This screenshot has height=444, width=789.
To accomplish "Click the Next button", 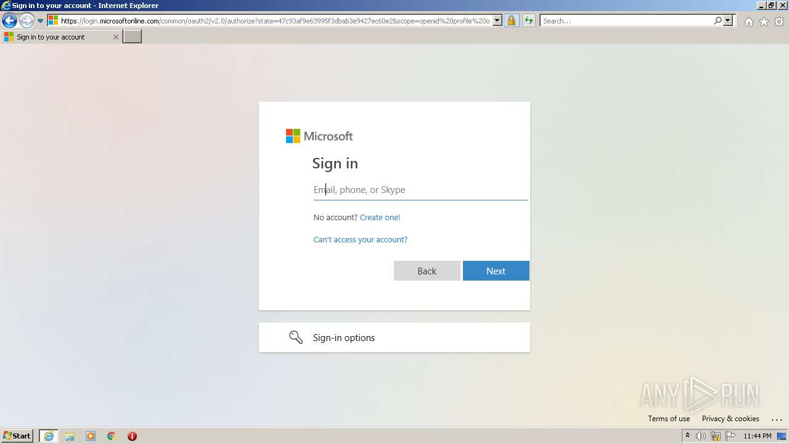I will click(496, 271).
